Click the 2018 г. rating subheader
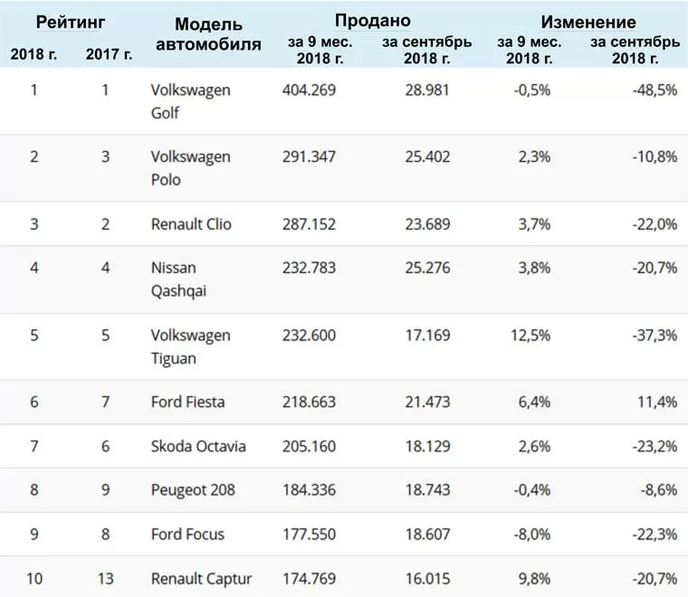The height and width of the screenshot is (597, 688). click(x=33, y=54)
